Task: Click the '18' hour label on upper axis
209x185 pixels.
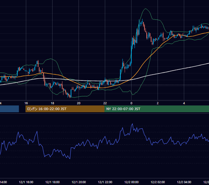Action: coord(53,103)
